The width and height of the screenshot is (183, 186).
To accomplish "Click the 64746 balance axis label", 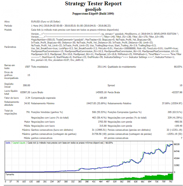I will (x=176, y=151).
